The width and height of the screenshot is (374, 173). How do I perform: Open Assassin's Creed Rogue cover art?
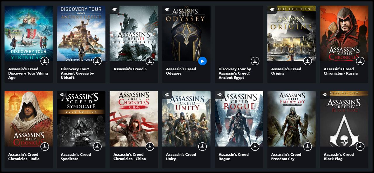239,119
